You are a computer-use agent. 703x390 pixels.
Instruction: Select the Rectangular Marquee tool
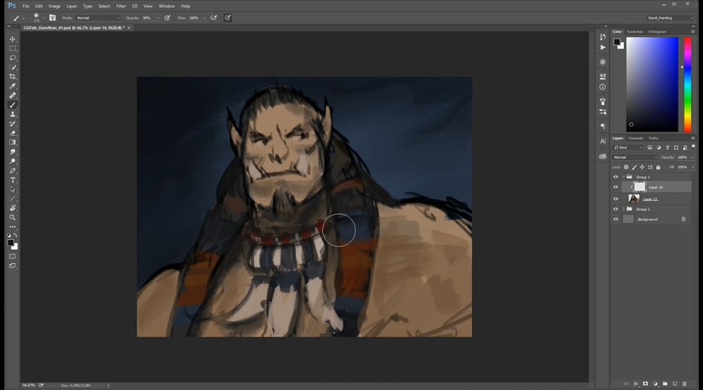12,49
